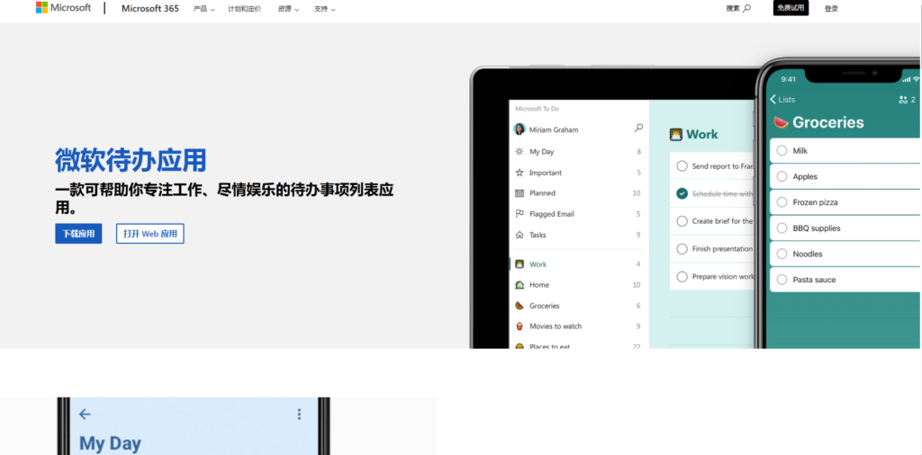
Task: Click the 下载应用 button
Action: tap(78, 234)
